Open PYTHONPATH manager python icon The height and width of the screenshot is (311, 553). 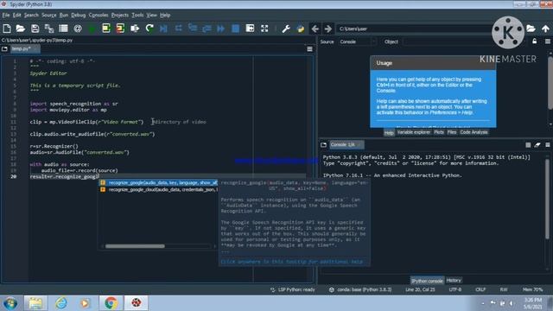click(x=301, y=29)
